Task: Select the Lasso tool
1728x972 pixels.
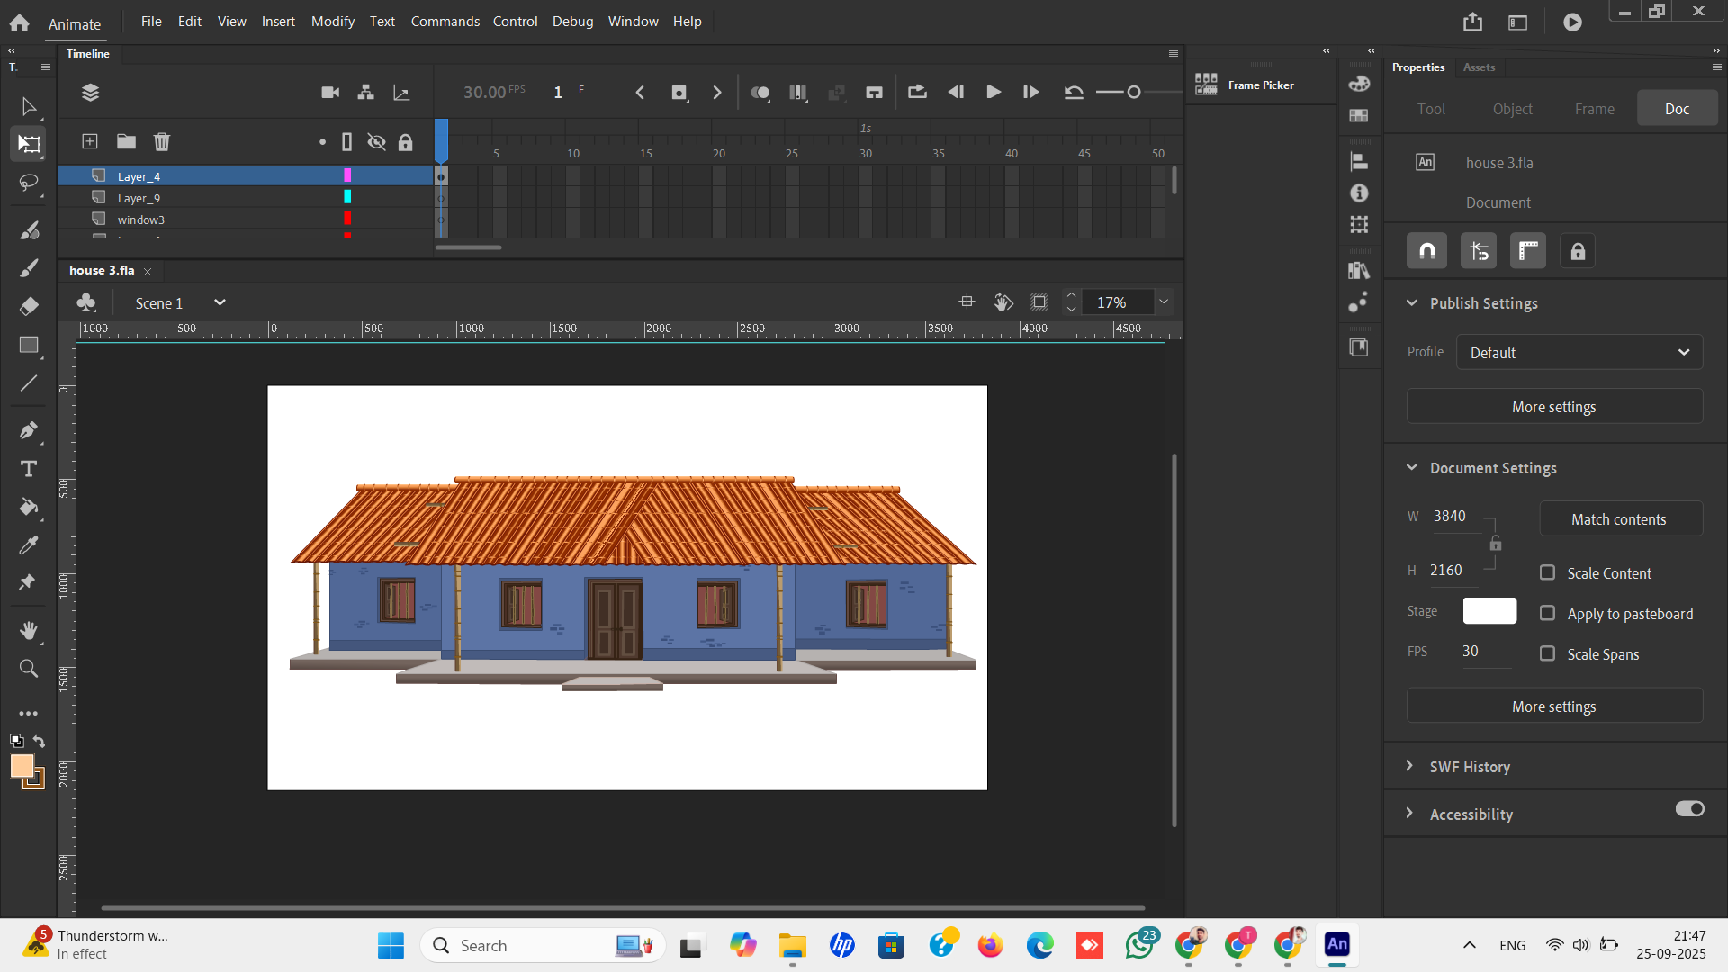Action: [28, 183]
